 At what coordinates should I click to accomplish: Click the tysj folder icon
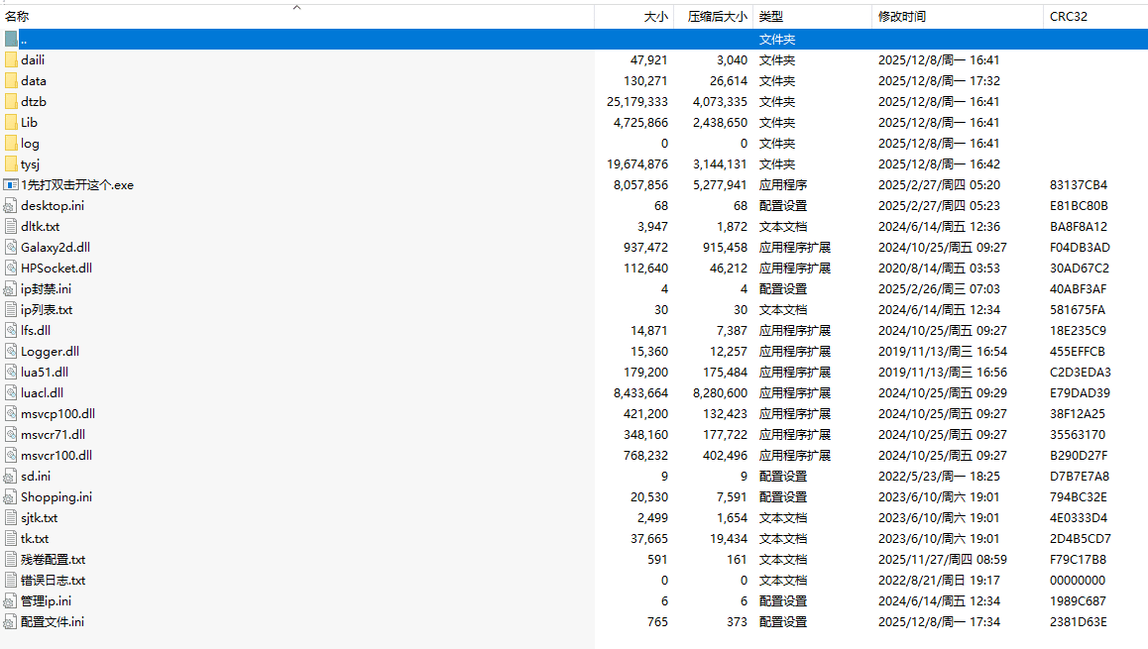tap(11, 163)
